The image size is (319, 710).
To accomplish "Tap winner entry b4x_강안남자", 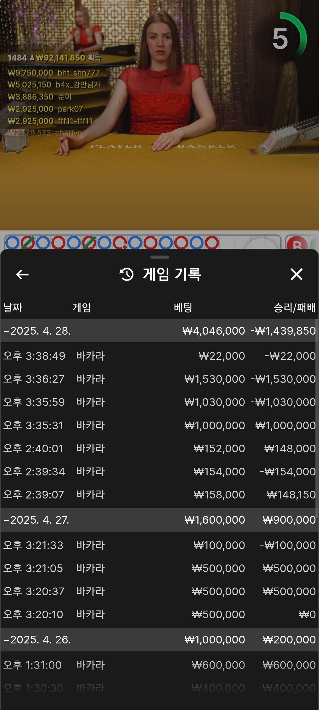I will pos(54,85).
